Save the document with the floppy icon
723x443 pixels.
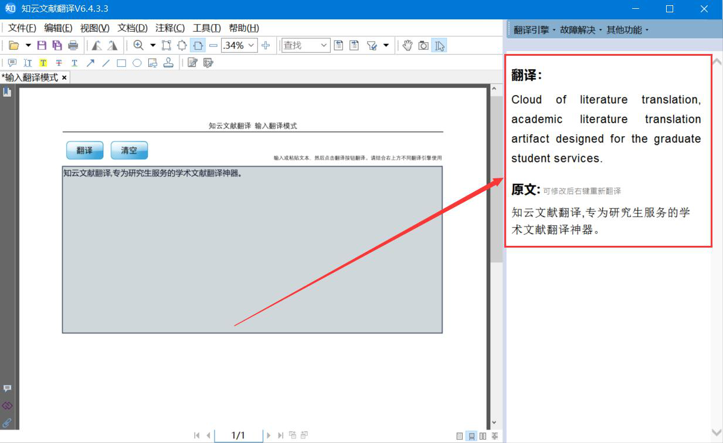pos(42,46)
